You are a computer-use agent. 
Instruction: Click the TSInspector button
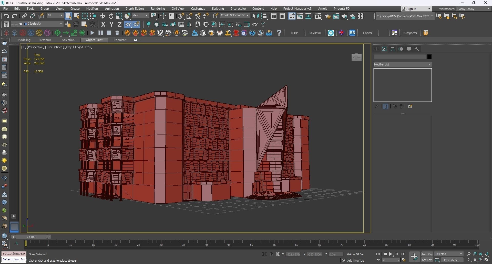point(409,33)
